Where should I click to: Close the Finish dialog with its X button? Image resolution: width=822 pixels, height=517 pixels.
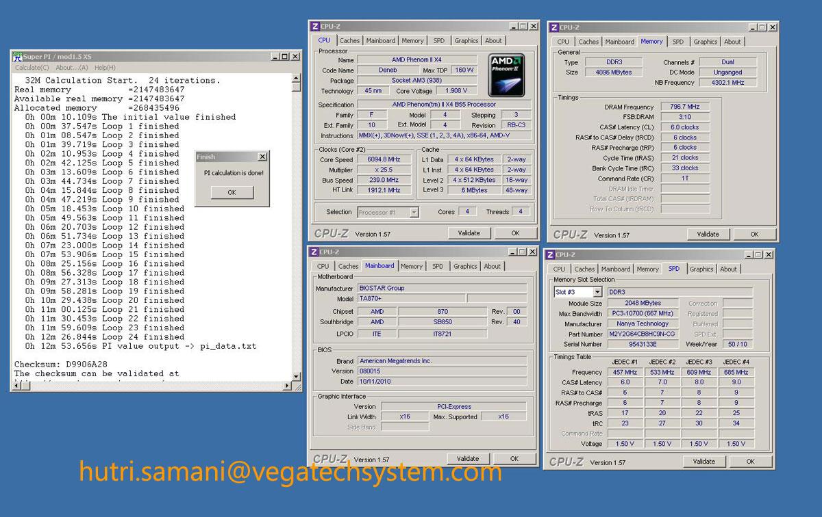point(262,157)
